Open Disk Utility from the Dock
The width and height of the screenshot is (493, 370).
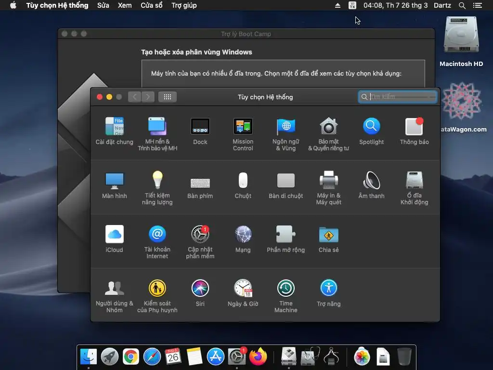click(311, 357)
